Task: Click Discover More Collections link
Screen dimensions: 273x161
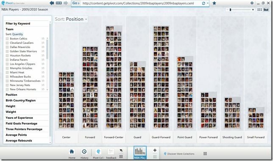Action: [x=181, y=154]
